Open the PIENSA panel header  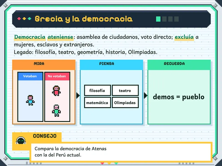(x=112, y=65)
